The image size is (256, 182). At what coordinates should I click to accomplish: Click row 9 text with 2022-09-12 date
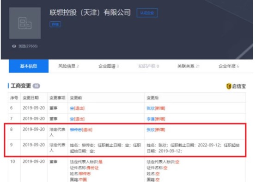(193, 148)
